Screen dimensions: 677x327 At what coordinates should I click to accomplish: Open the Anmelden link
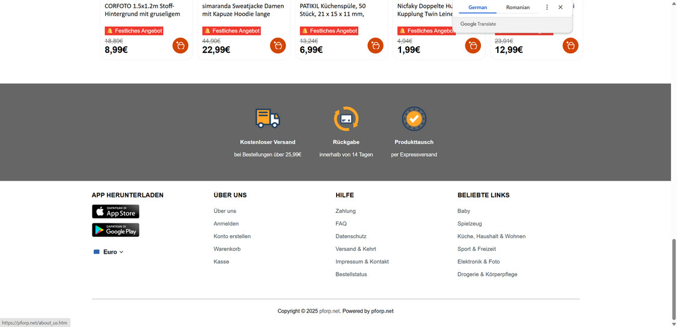[226, 224]
